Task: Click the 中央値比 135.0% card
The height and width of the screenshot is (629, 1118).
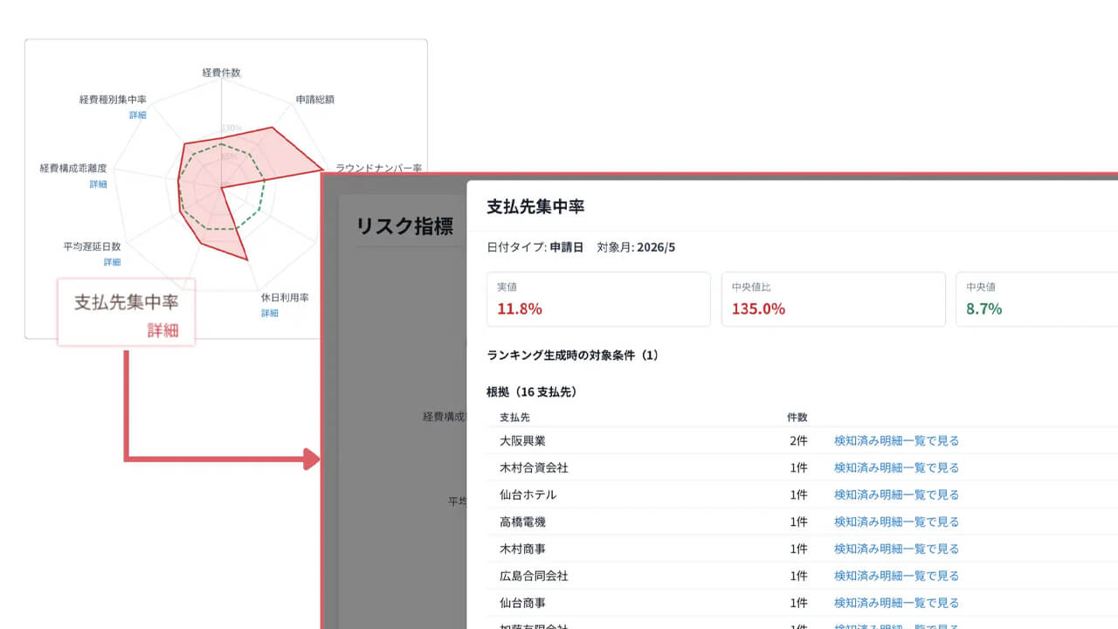Action: click(x=833, y=299)
